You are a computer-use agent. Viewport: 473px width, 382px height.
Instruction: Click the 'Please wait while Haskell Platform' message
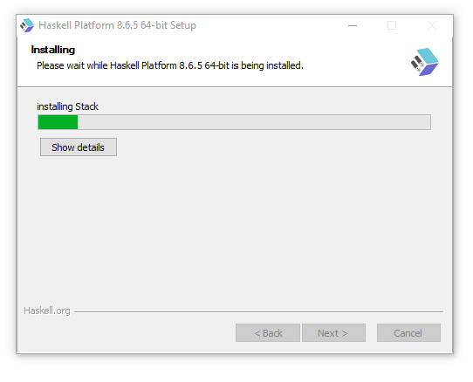[x=170, y=65]
